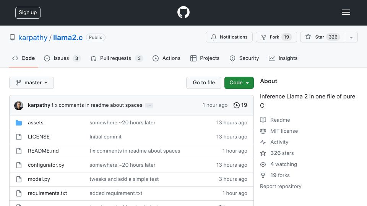Open the Pull requests tab
The width and height of the screenshot is (367, 206).
coord(117,58)
